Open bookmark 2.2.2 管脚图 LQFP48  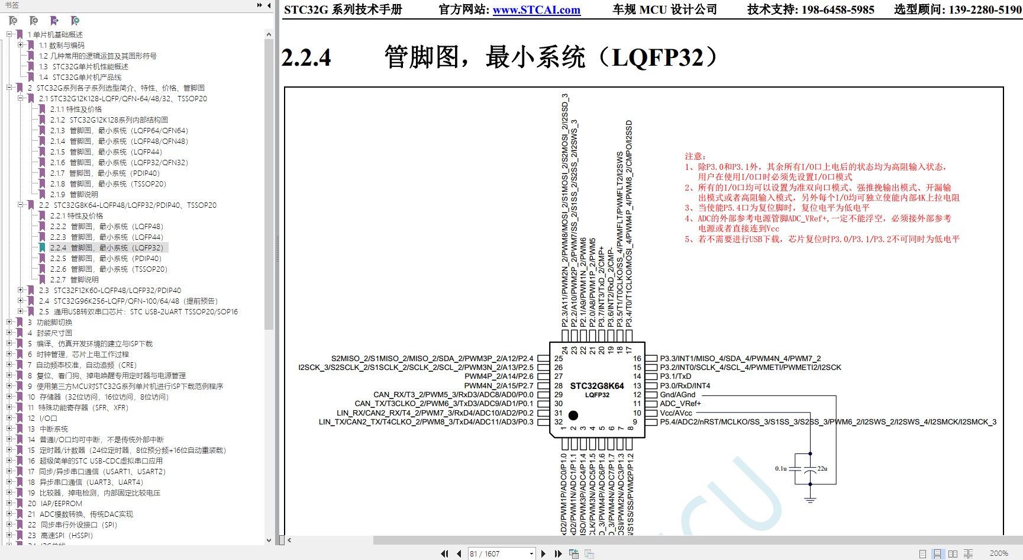pyautogui.click(x=107, y=227)
